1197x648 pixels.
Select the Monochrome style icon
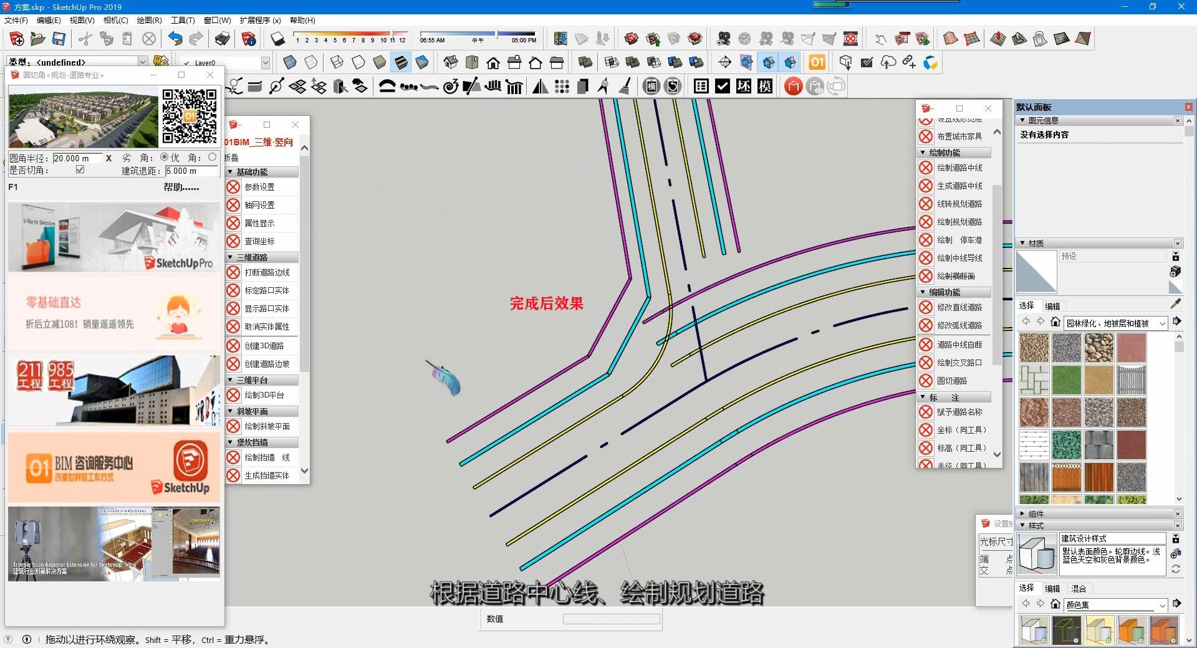[x=422, y=62]
